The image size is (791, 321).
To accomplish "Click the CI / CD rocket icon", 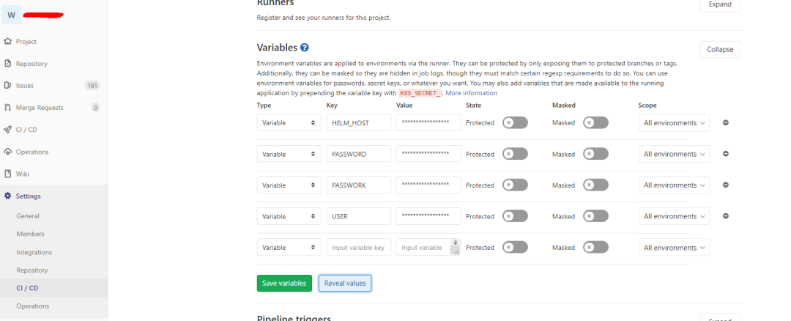I will coord(7,130).
